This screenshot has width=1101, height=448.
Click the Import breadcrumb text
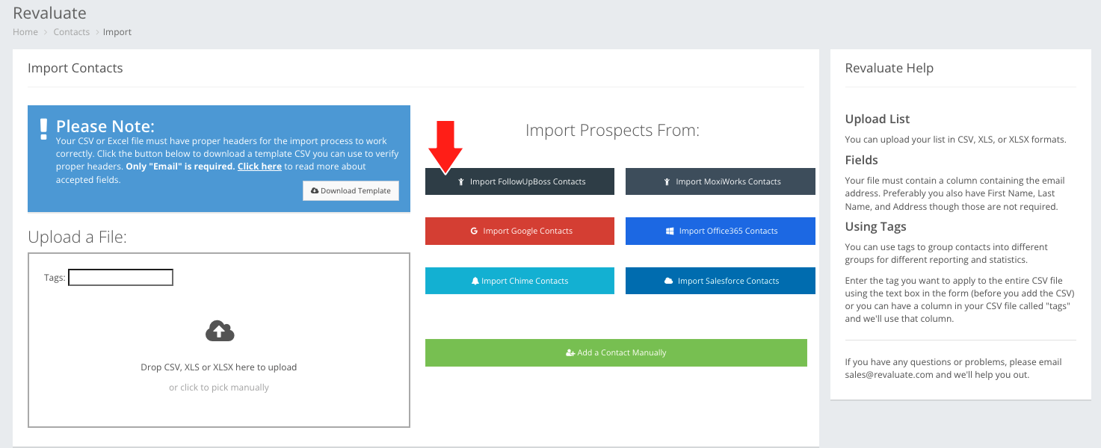tap(117, 32)
